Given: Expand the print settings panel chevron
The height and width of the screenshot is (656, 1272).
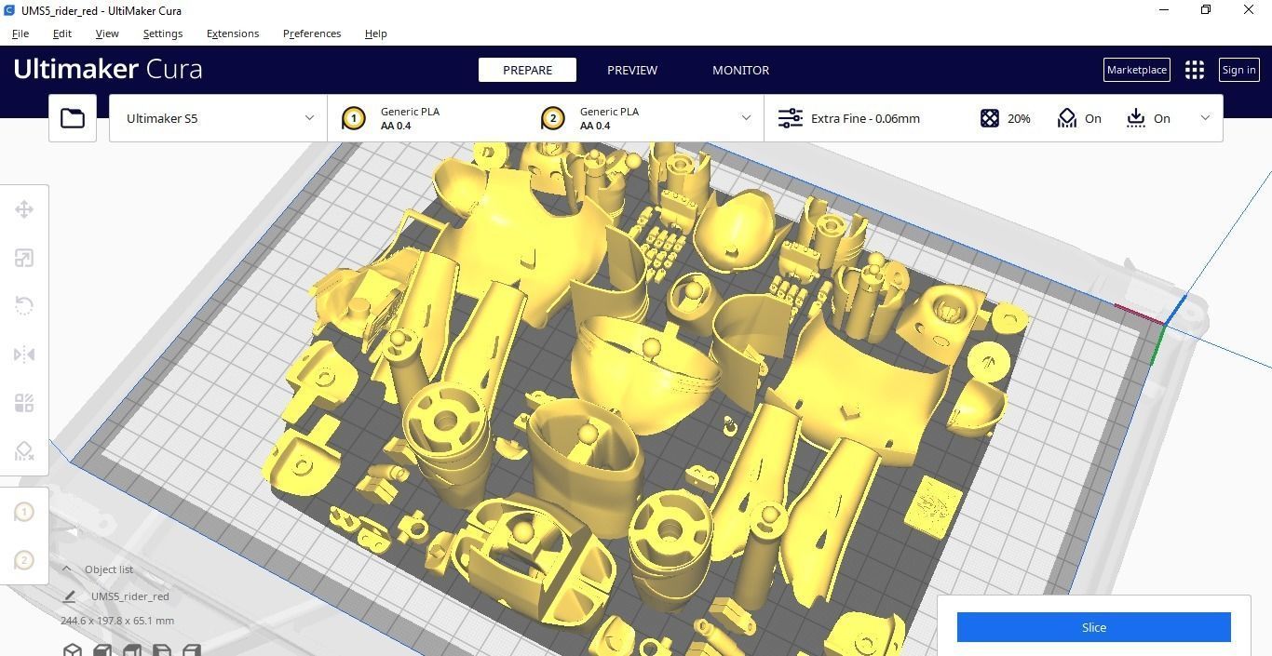Looking at the screenshot, I should coord(1205,118).
